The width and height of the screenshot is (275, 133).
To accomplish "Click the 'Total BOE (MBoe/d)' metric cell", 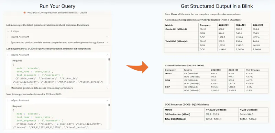I will click(181, 41).
